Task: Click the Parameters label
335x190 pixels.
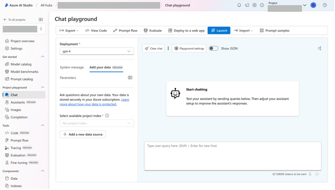Action: coord(68,78)
